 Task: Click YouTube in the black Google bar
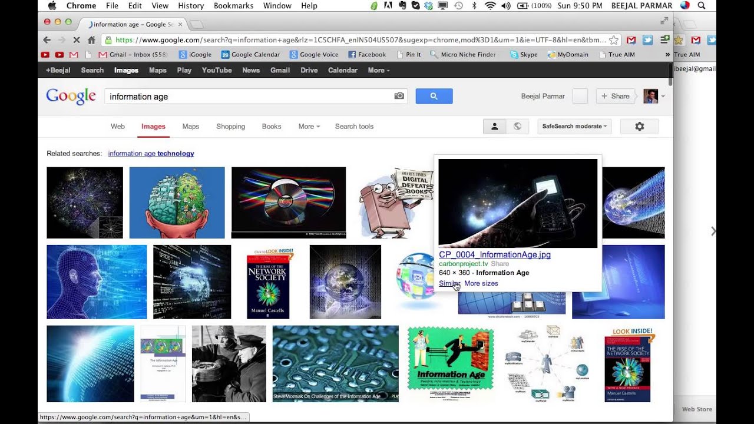click(217, 70)
